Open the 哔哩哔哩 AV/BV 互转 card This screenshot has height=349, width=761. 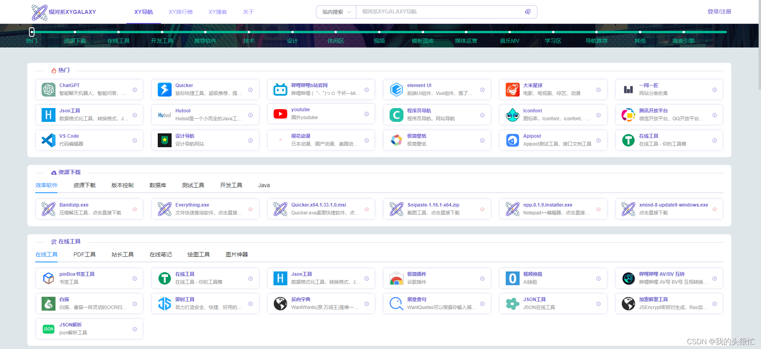(669, 278)
